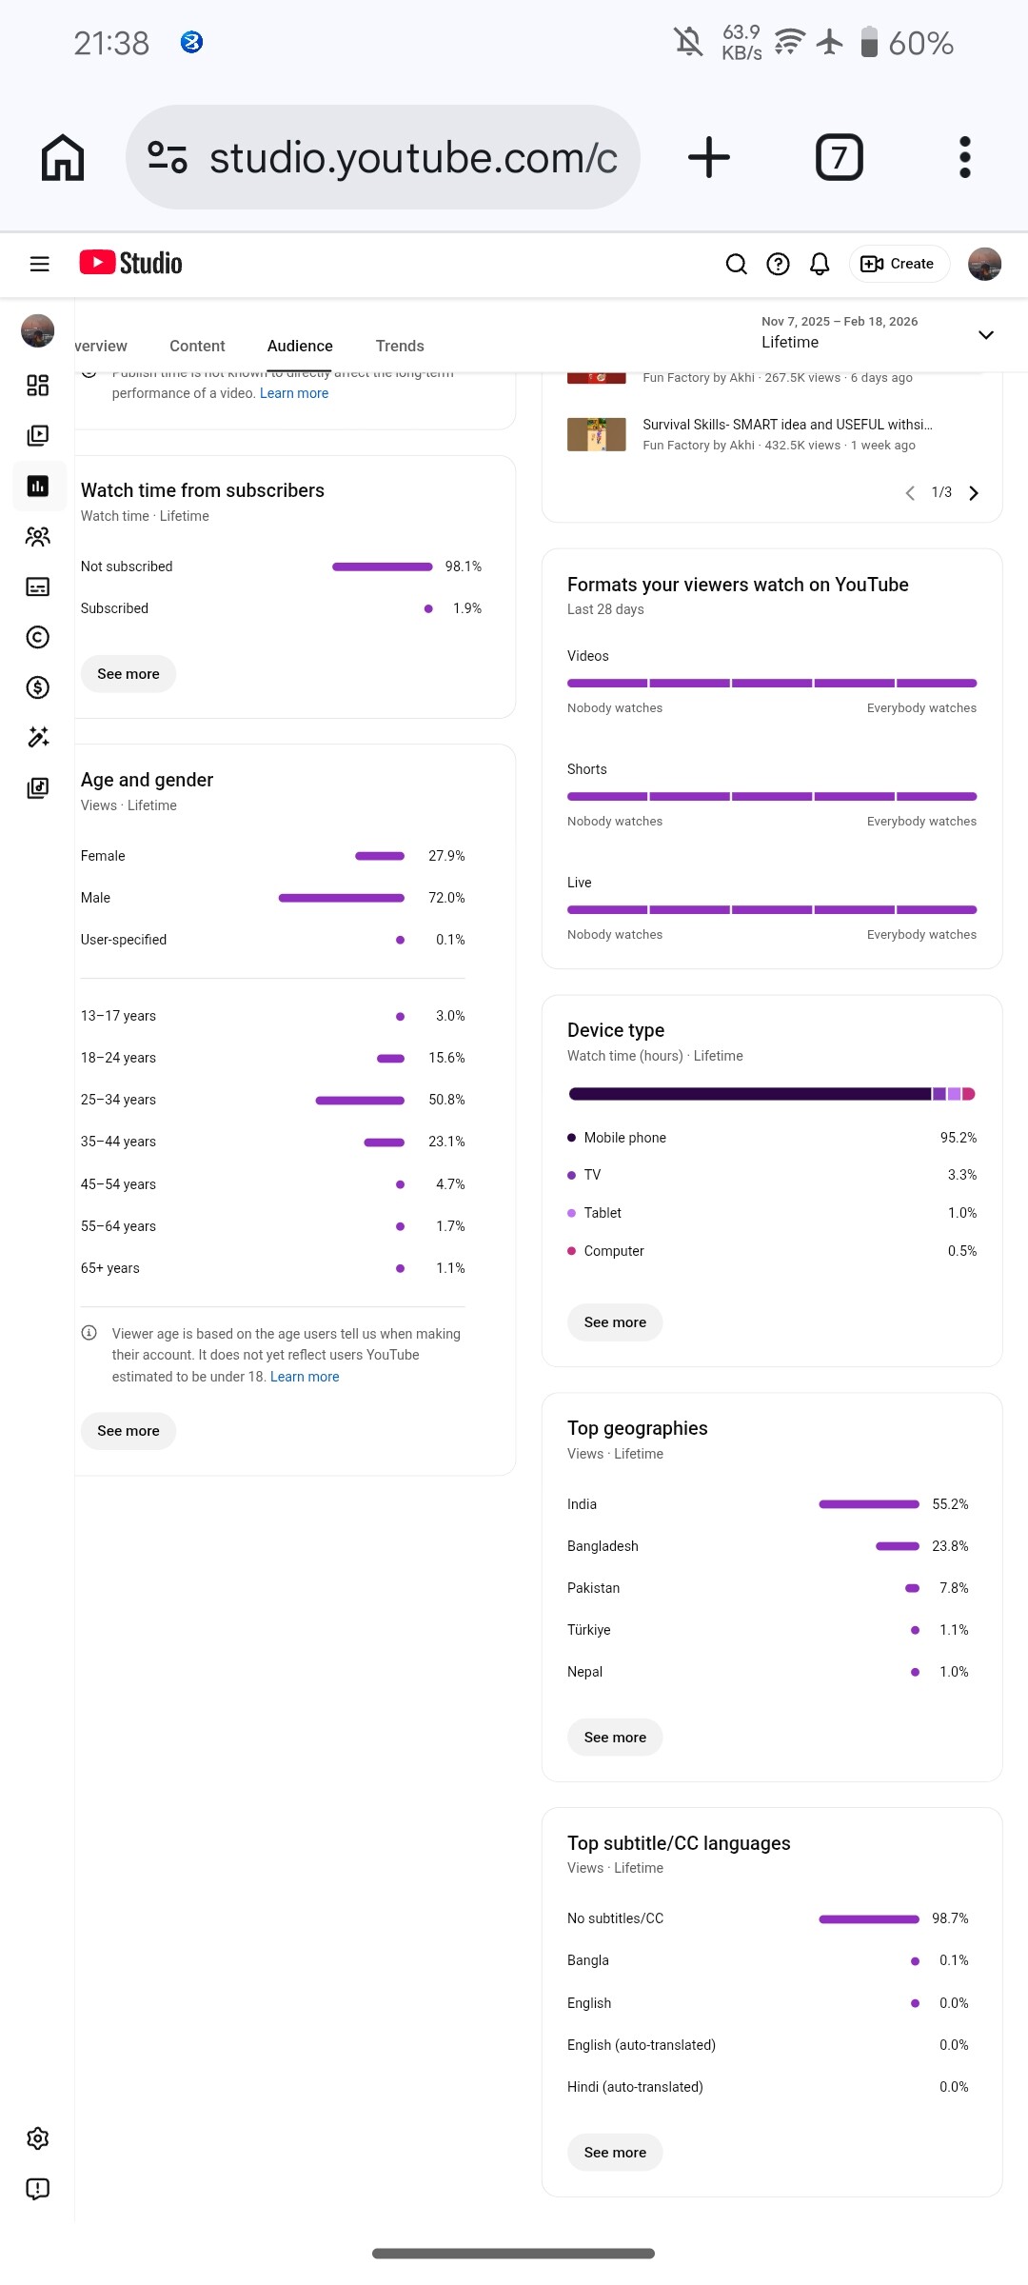Open the Community people icon in sidebar

tap(38, 537)
